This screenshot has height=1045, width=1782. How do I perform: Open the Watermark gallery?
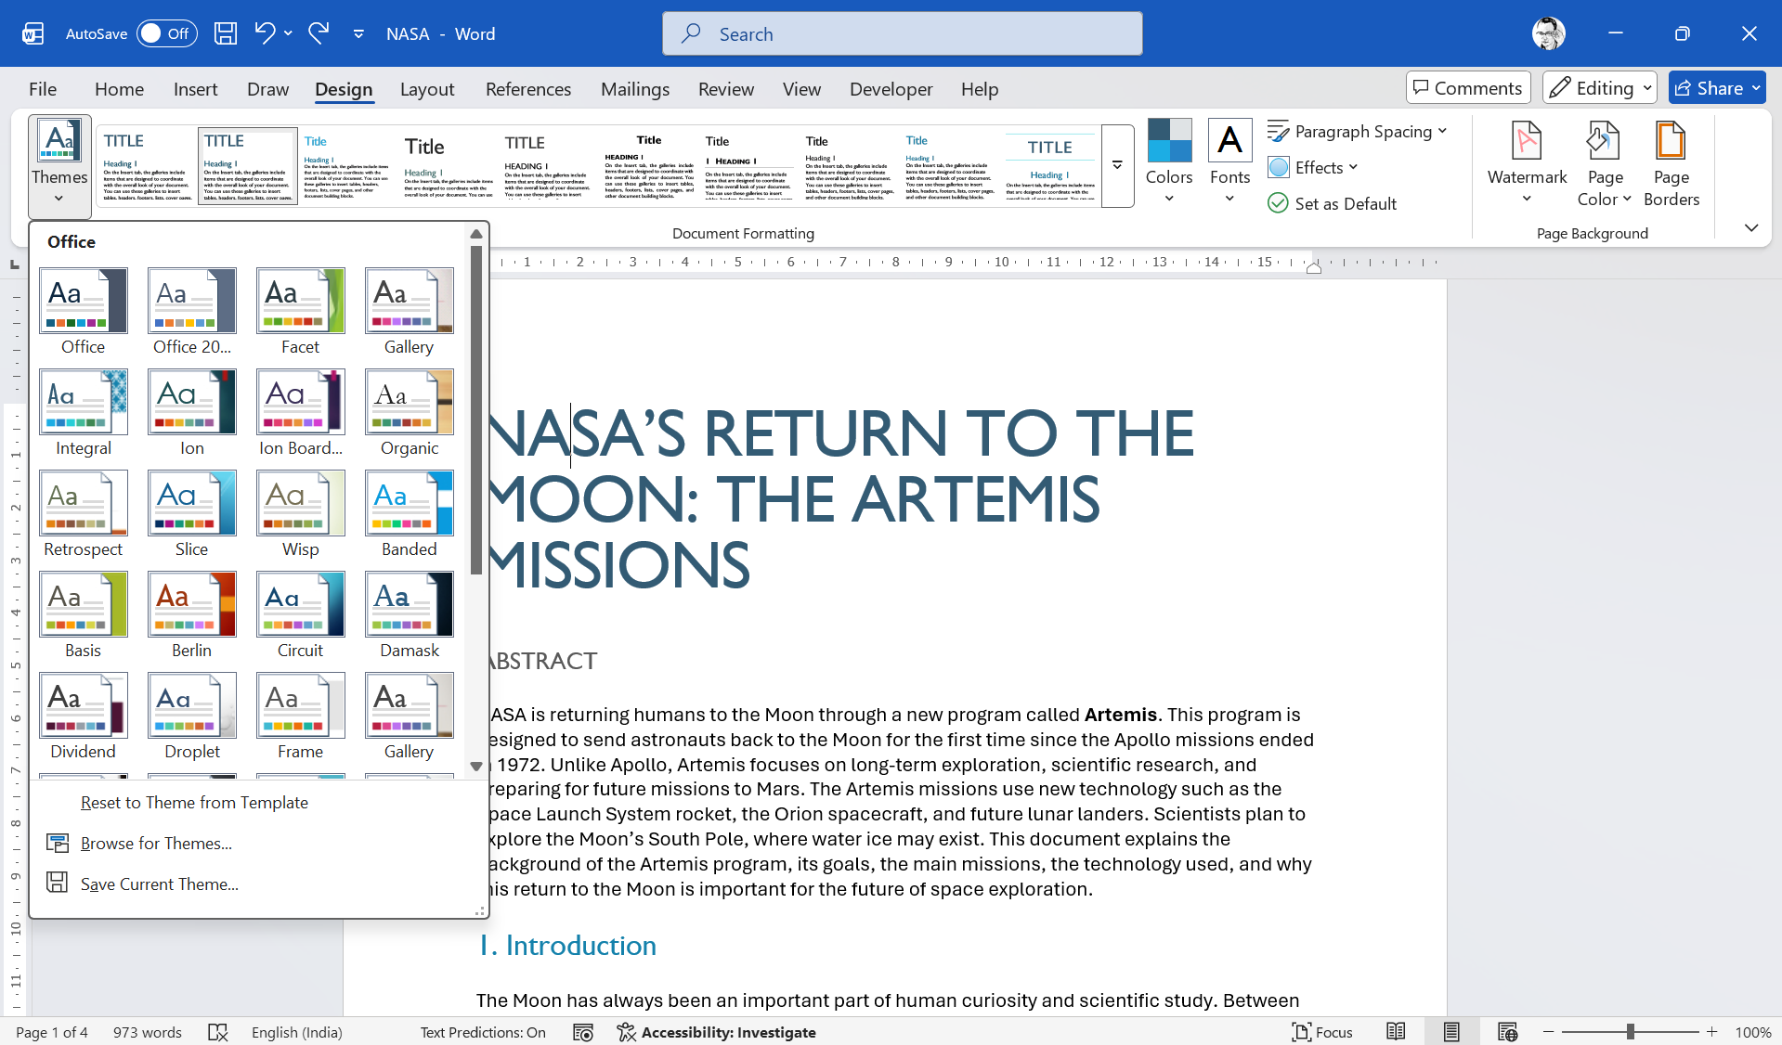point(1527,163)
